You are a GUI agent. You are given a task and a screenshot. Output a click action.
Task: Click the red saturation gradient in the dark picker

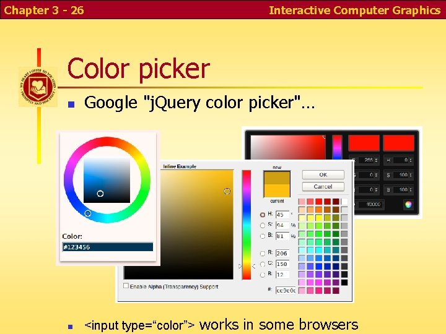[x=288, y=147]
